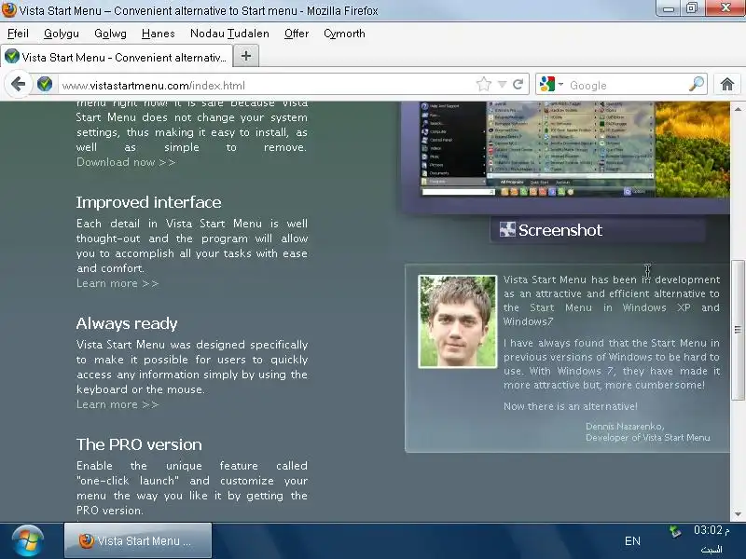The image size is (746, 559).
Task: Click the system tray notification icon
Action: [675, 531]
